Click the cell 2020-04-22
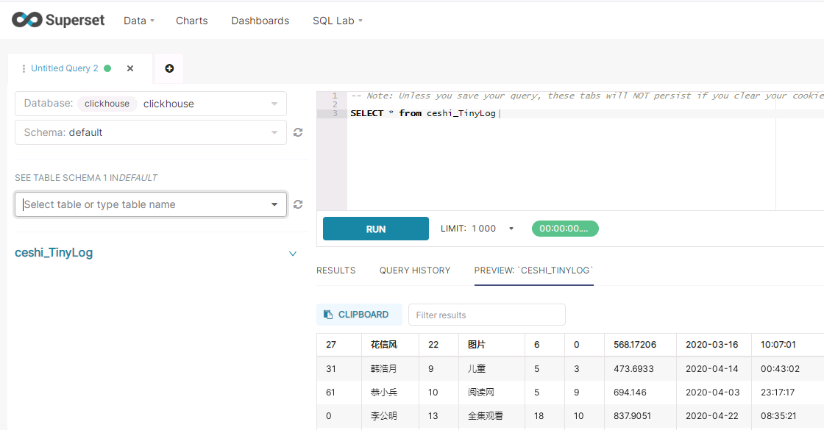The width and height of the screenshot is (824, 430). pyautogui.click(x=714, y=416)
